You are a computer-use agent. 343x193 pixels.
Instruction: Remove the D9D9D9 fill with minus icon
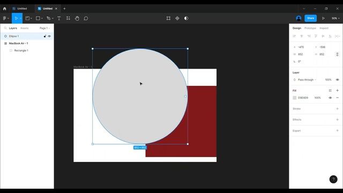337,98
